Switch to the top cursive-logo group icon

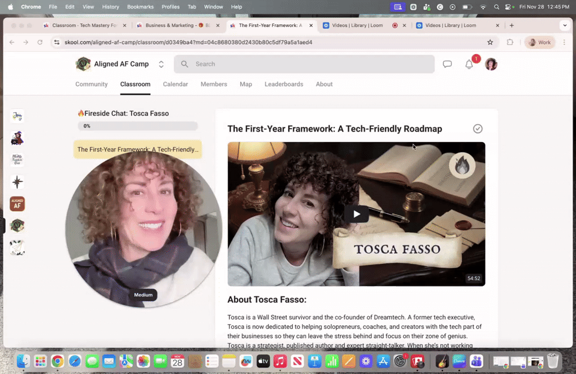pos(17,116)
